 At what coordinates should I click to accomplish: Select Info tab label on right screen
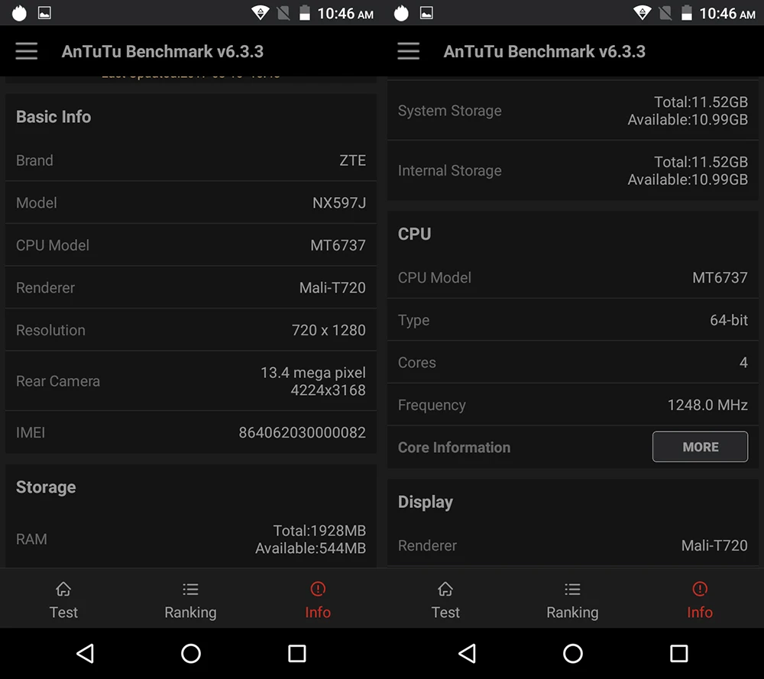(700, 613)
